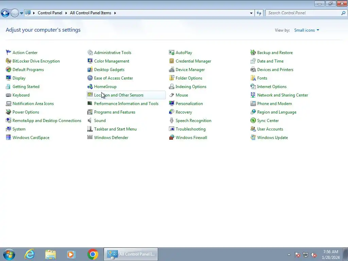
Task: Refresh the Control Panel view
Action: pos(259,13)
